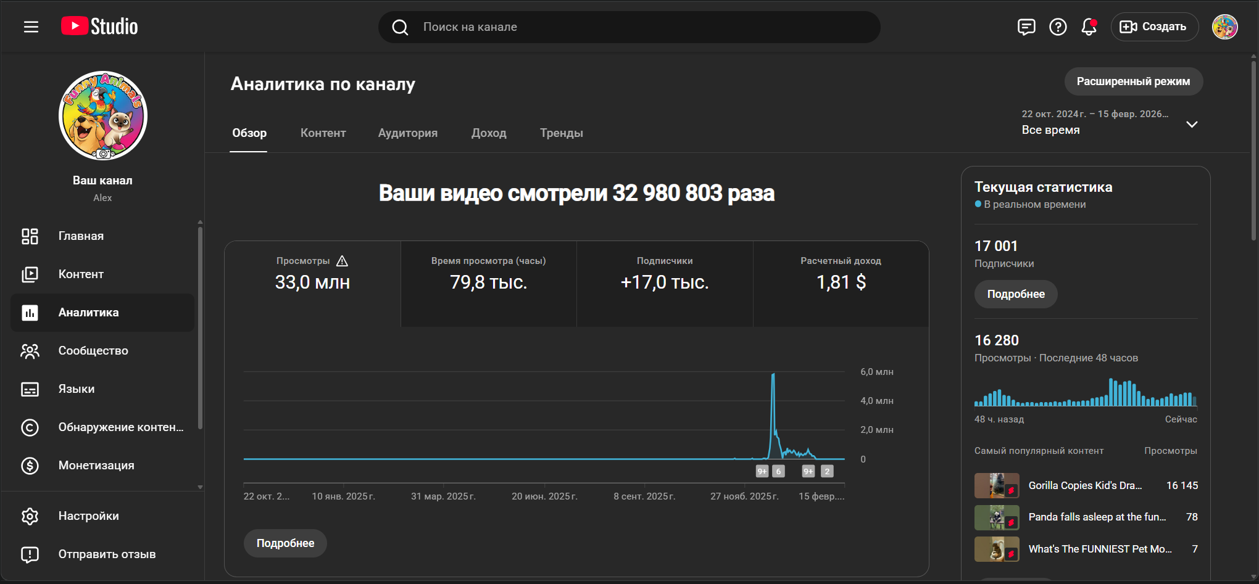This screenshot has height=584, width=1259.
Task: Click the sidebar scroll-up arrow
Action: click(200, 222)
